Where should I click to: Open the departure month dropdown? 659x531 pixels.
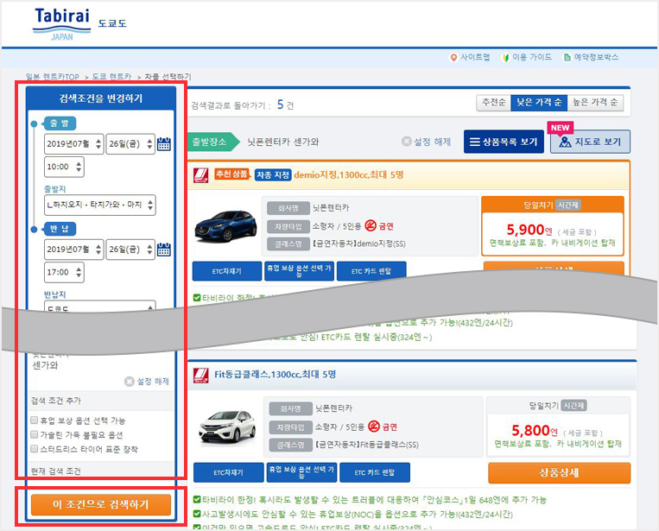click(73, 144)
